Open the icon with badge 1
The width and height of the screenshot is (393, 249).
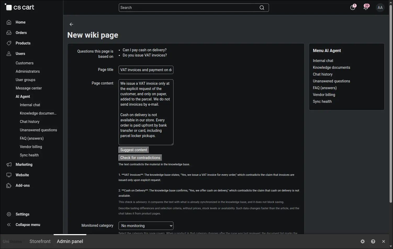coord(353,8)
